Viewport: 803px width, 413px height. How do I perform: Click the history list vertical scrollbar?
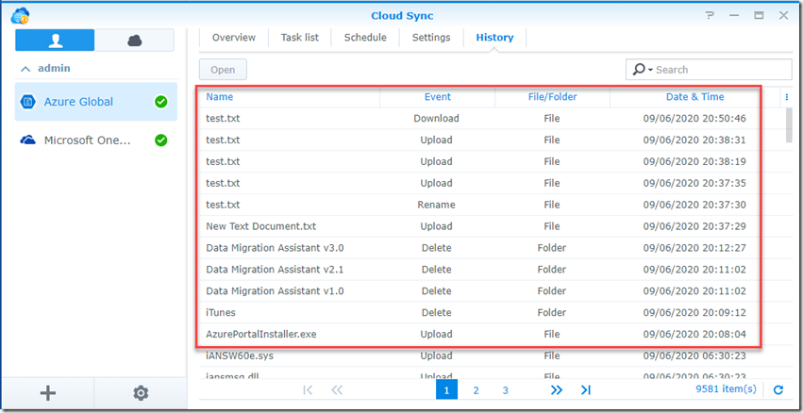(x=789, y=125)
